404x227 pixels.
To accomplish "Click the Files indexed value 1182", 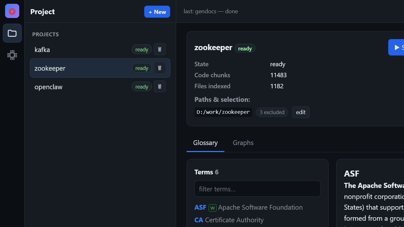I will coord(277,86).
